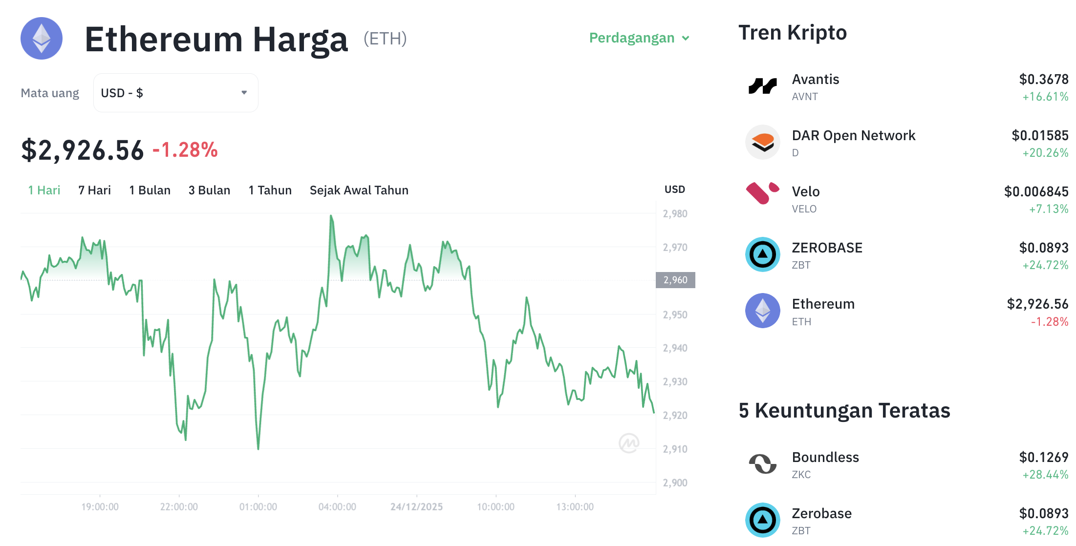Show Sejak Awal Tahun chart data
This screenshot has height=546, width=1076.
(359, 190)
